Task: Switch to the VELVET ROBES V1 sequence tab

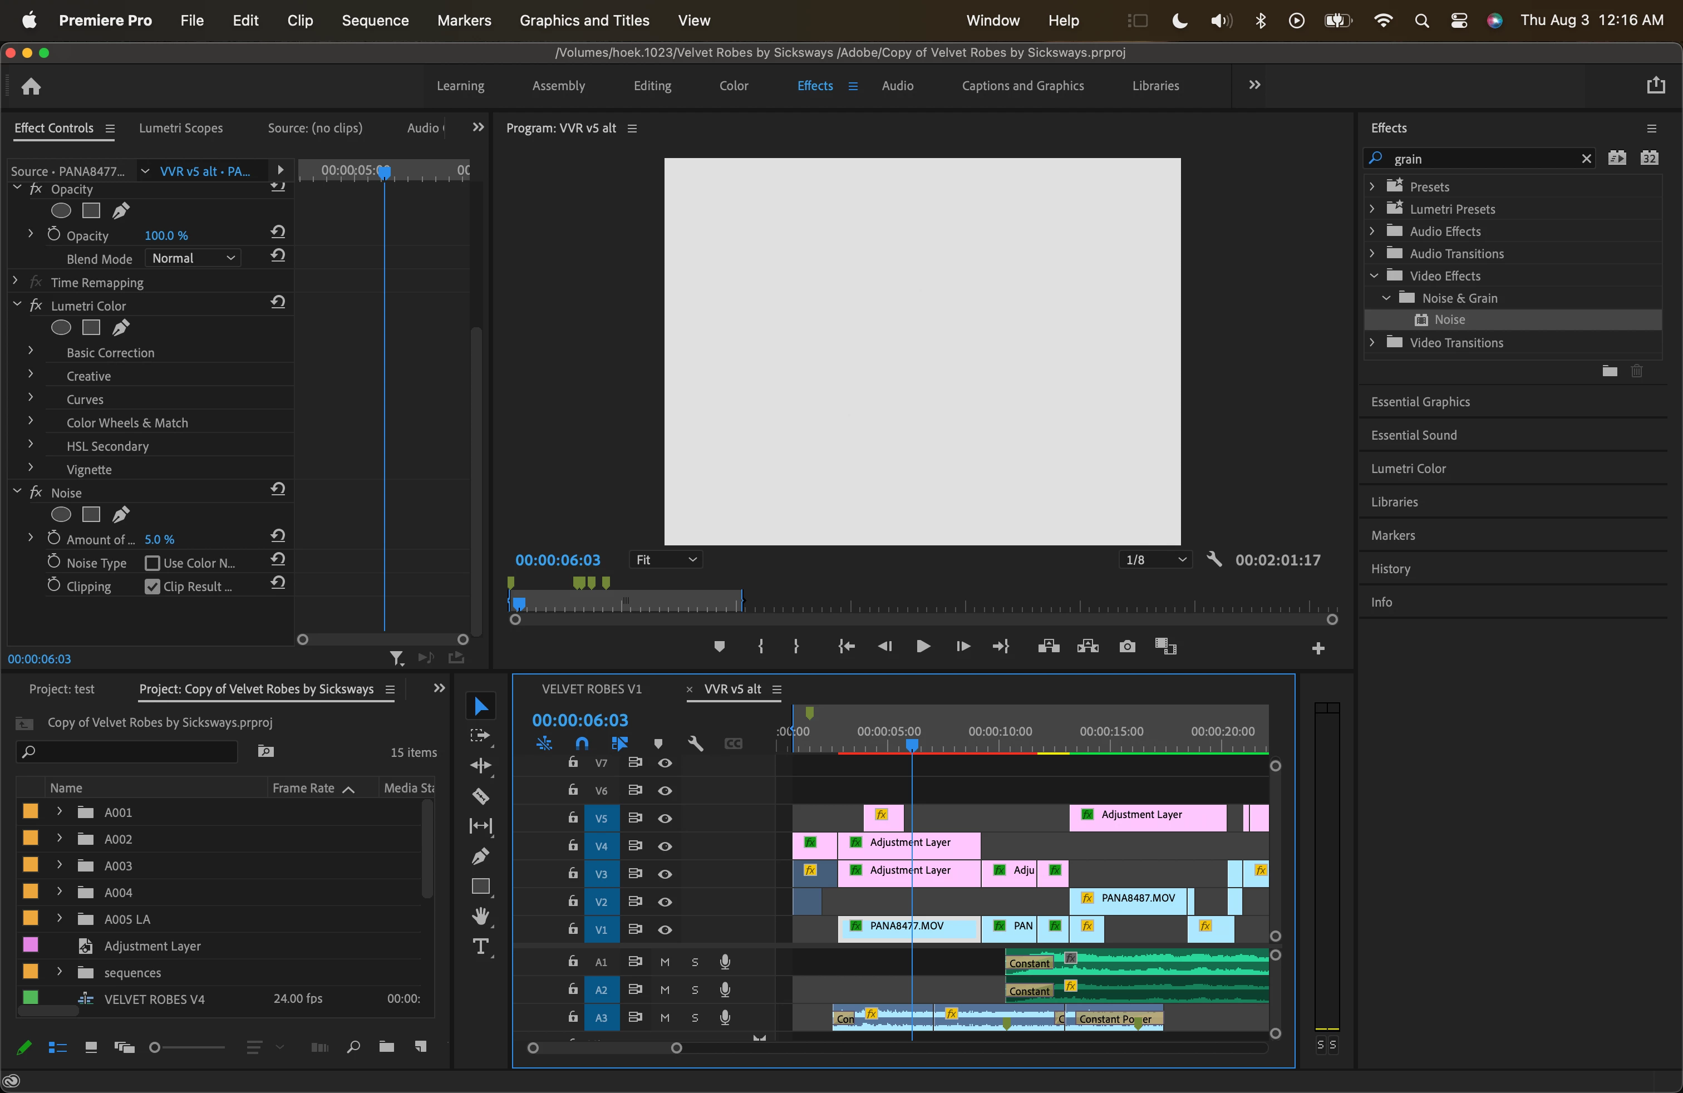Action: pos(591,688)
